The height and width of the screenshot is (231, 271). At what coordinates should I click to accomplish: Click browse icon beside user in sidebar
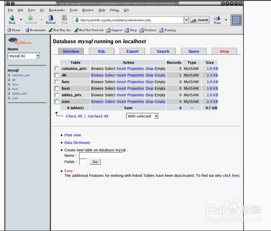(x=9, y=98)
